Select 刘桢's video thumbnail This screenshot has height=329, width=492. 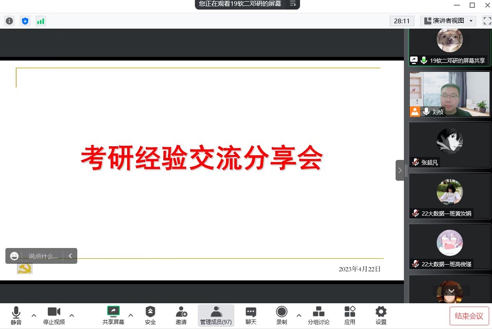point(450,94)
